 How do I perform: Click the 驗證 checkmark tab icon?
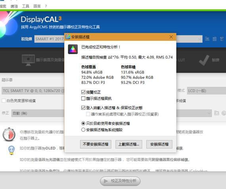point(204,60)
